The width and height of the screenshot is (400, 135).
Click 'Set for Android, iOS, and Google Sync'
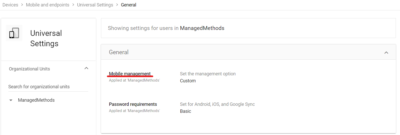click(217, 104)
